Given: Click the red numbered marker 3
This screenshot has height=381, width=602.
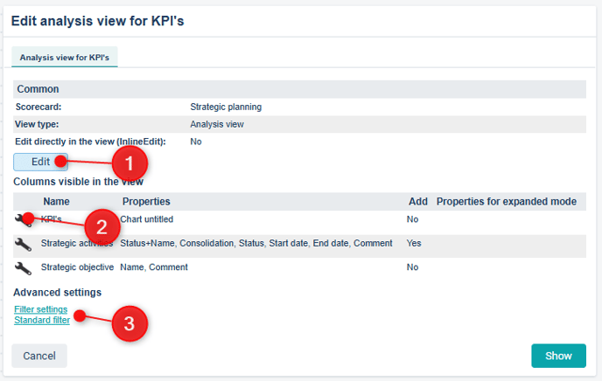Looking at the screenshot, I should [x=129, y=323].
